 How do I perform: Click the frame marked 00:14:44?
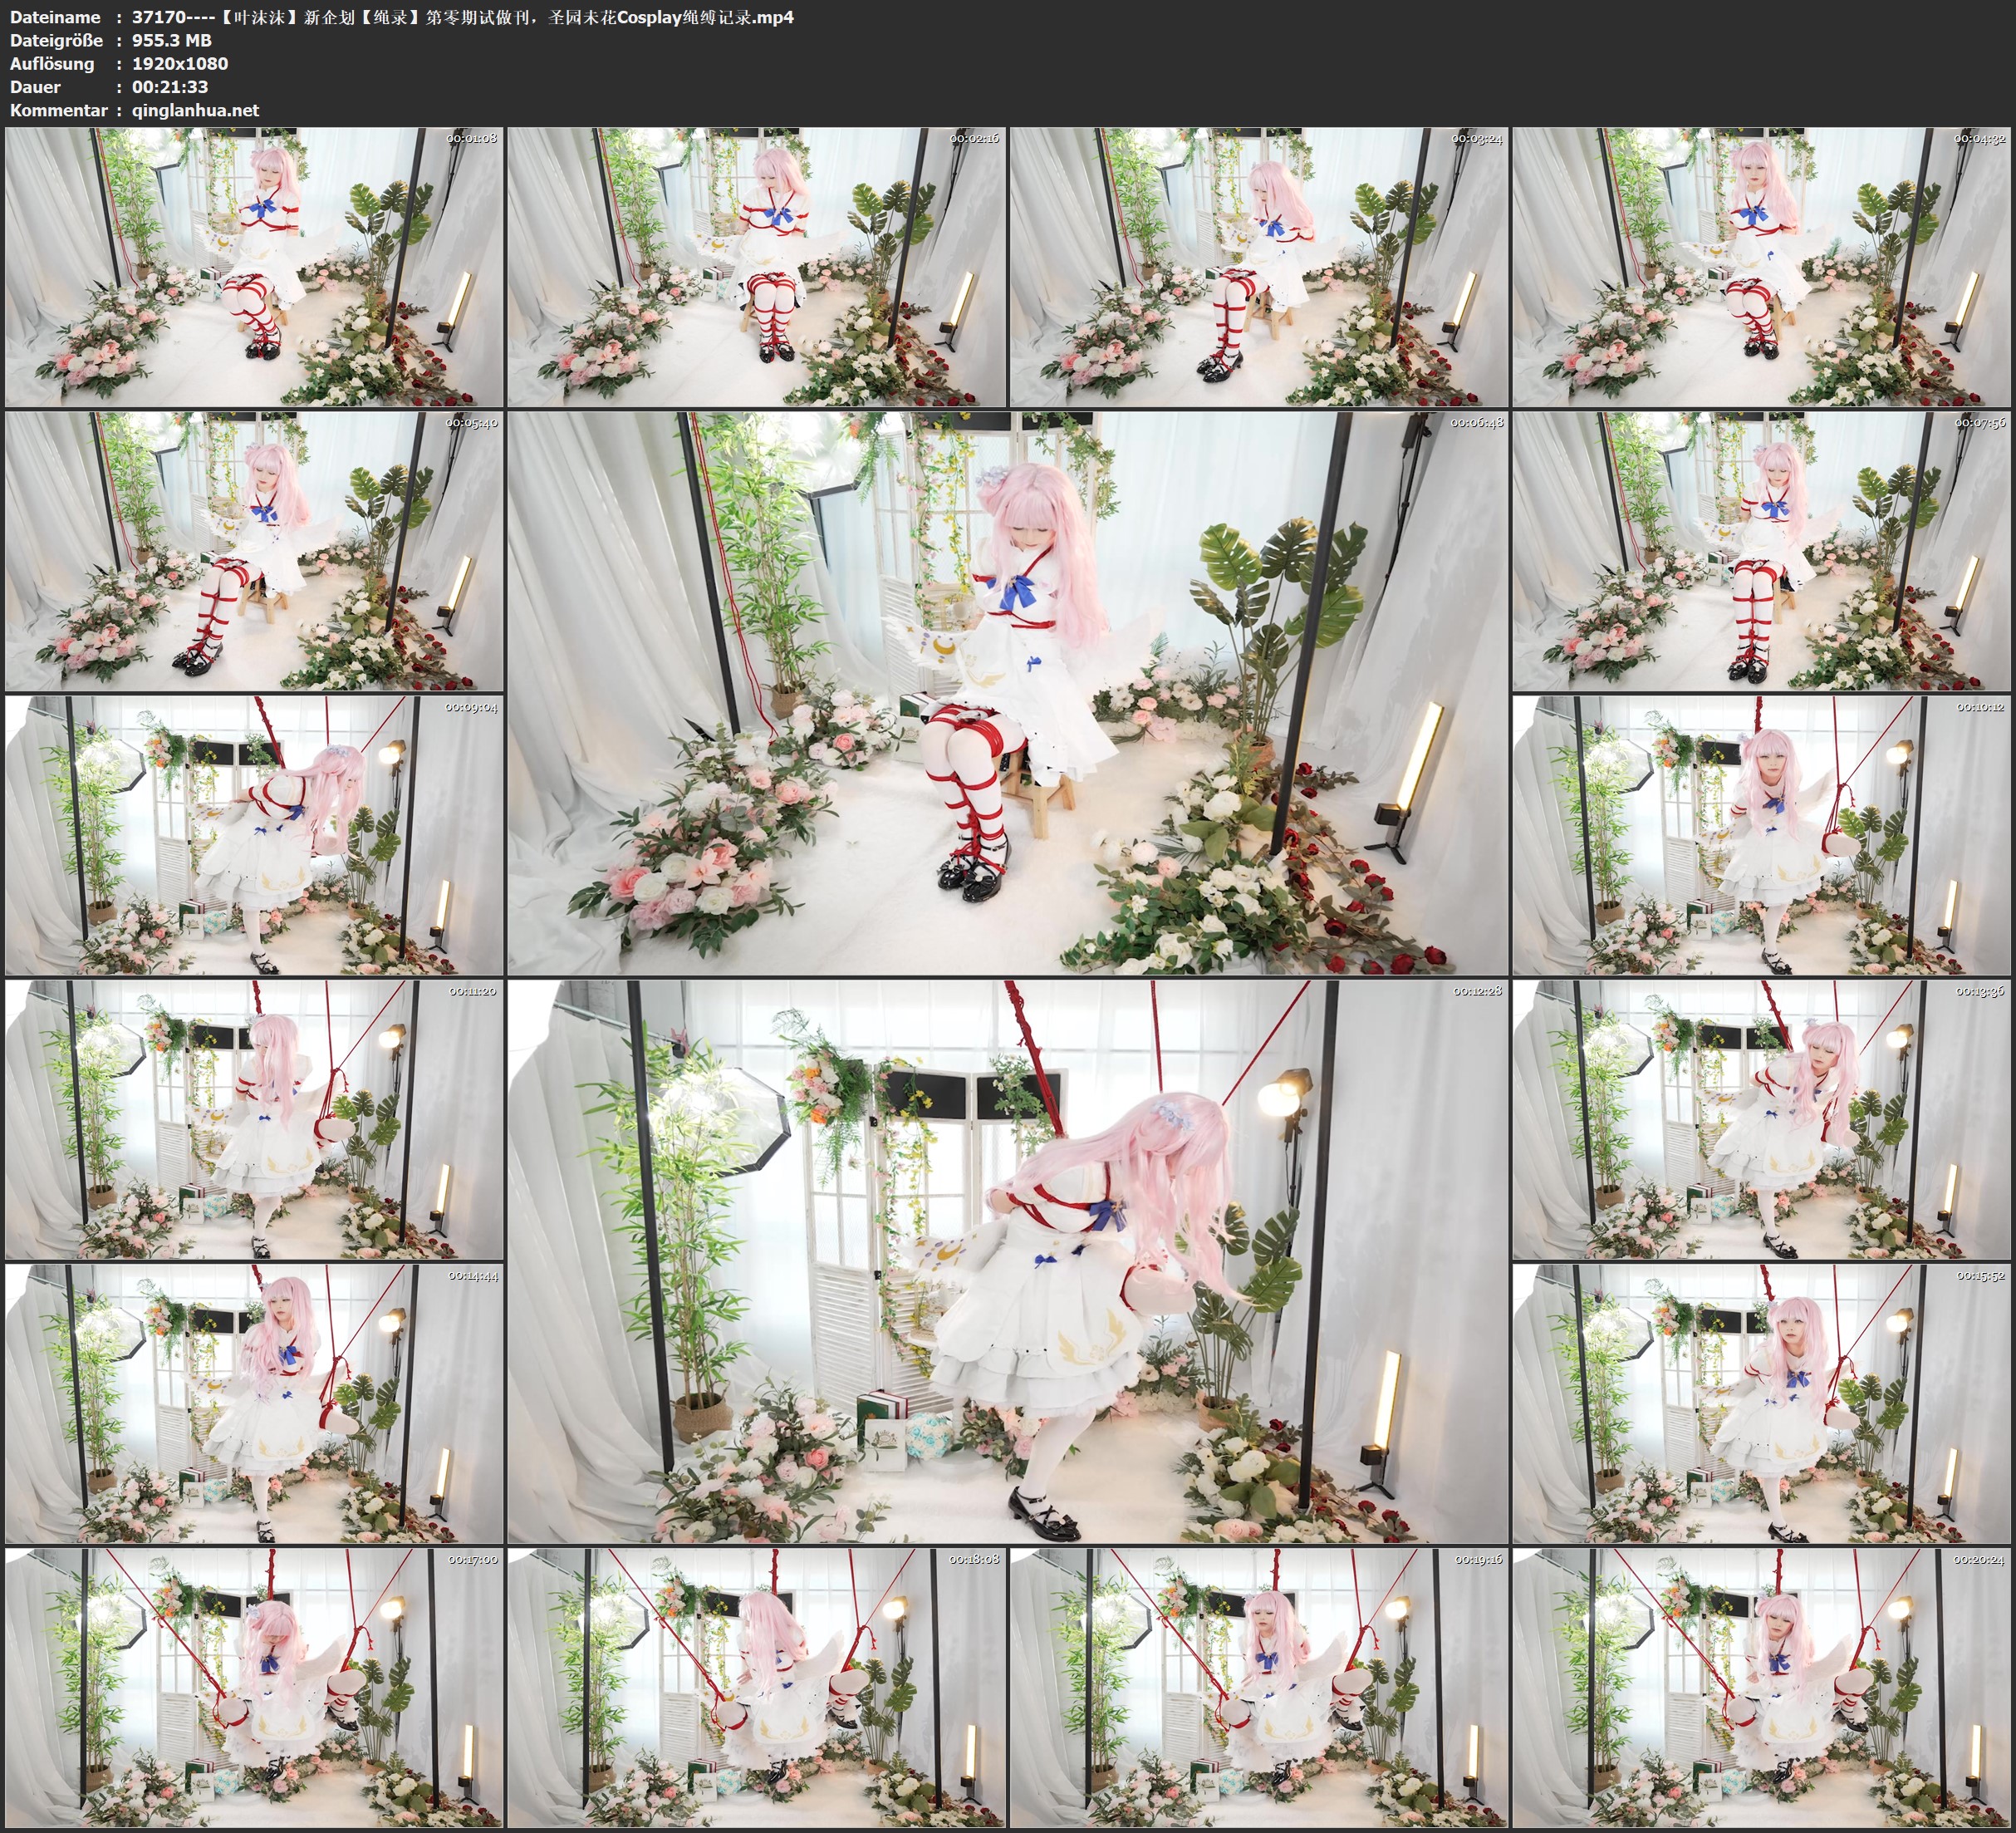(x=254, y=1403)
